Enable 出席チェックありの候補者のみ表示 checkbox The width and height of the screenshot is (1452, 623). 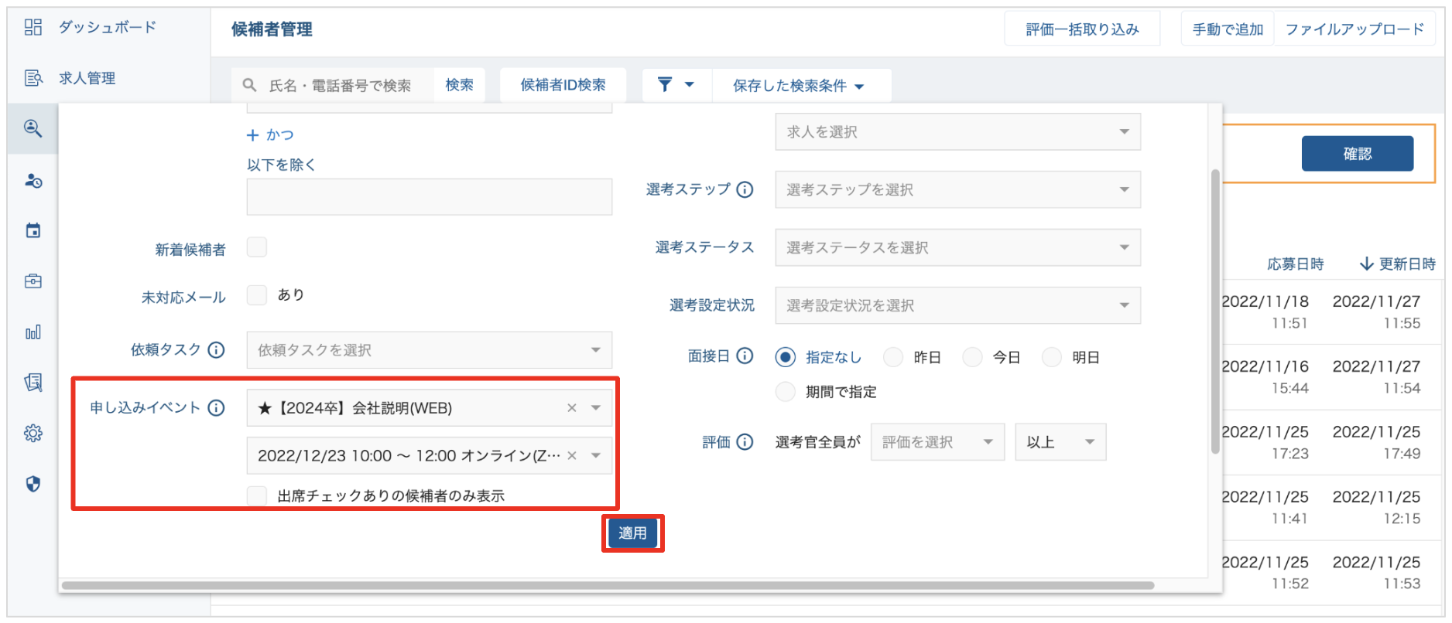[257, 495]
